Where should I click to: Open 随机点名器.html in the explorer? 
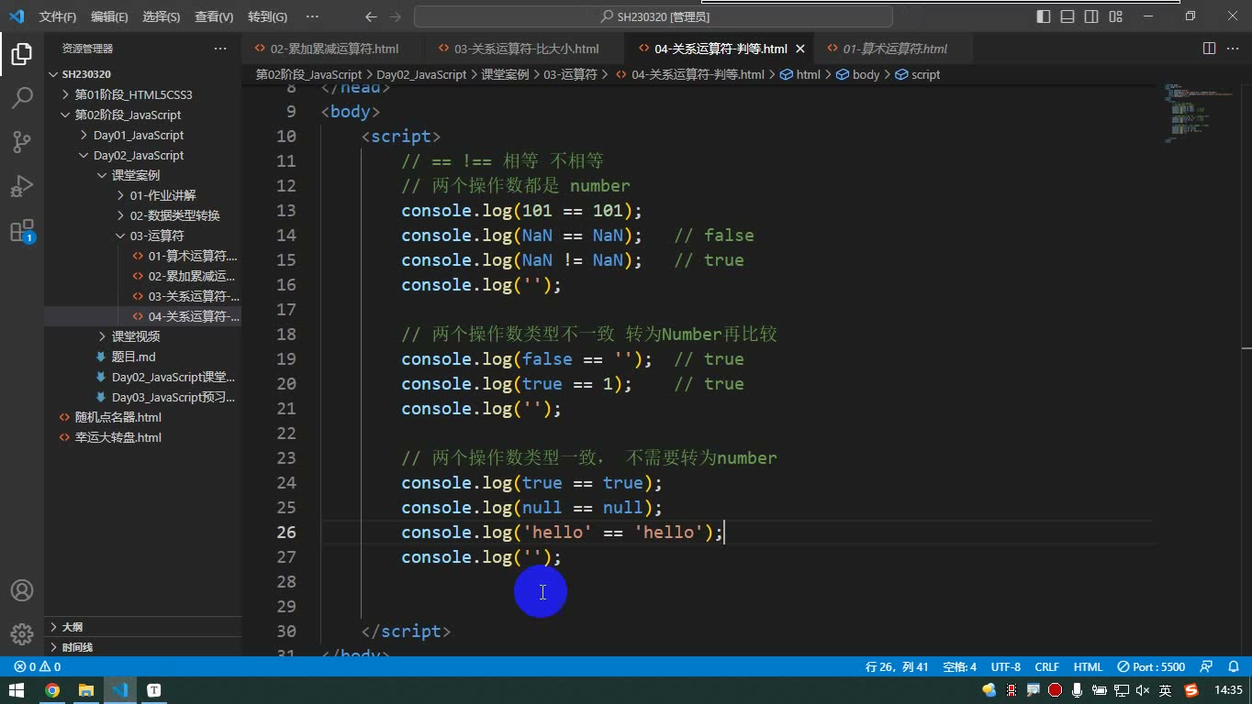[117, 417]
